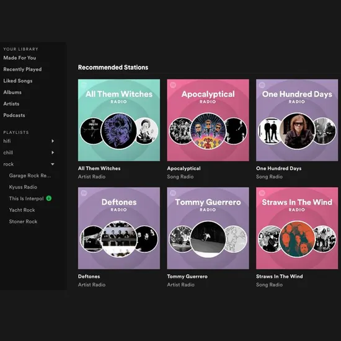
Task: Click the green downloaded icon beside This Is Interpol
Action: [x=49, y=198]
